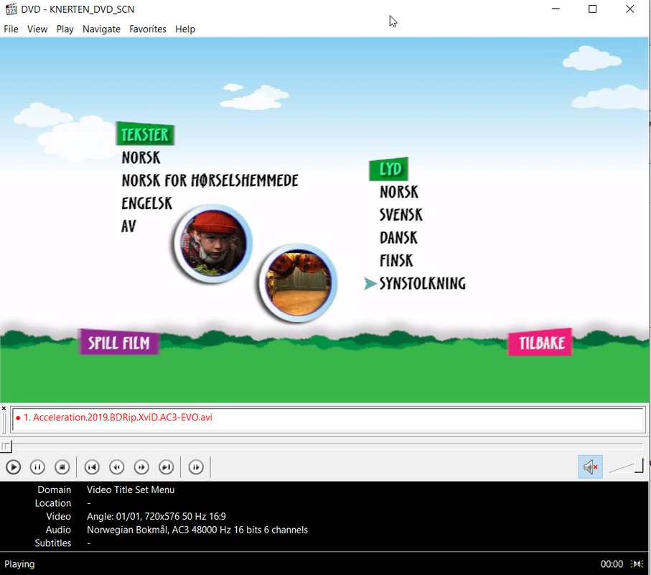651x575 pixels.
Task: Skip to next chapter with the Next button
Action: (x=167, y=467)
